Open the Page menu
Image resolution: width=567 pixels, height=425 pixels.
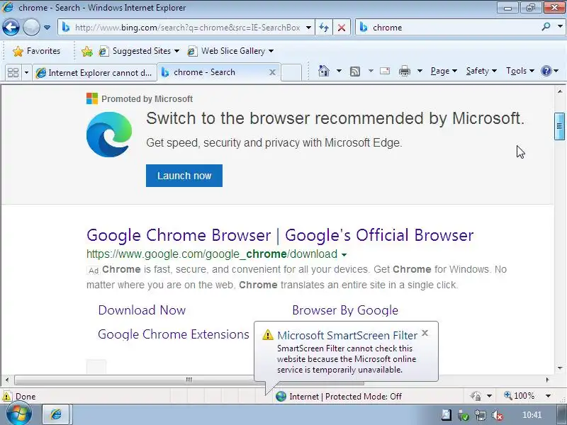coord(444,71)
